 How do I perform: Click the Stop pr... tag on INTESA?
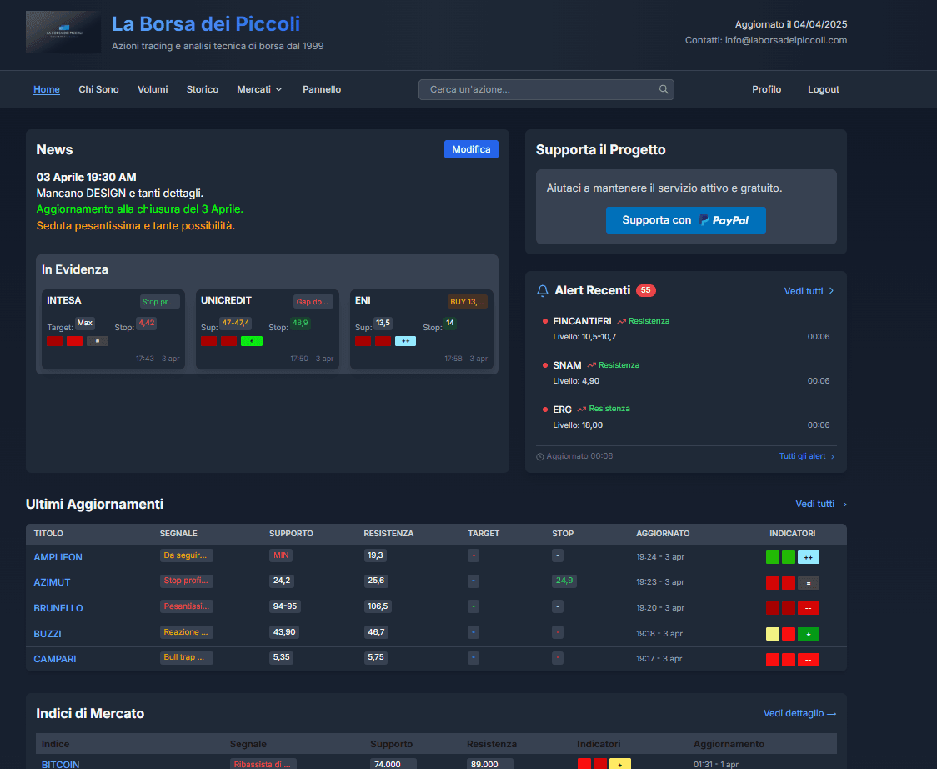click(159, 302)
